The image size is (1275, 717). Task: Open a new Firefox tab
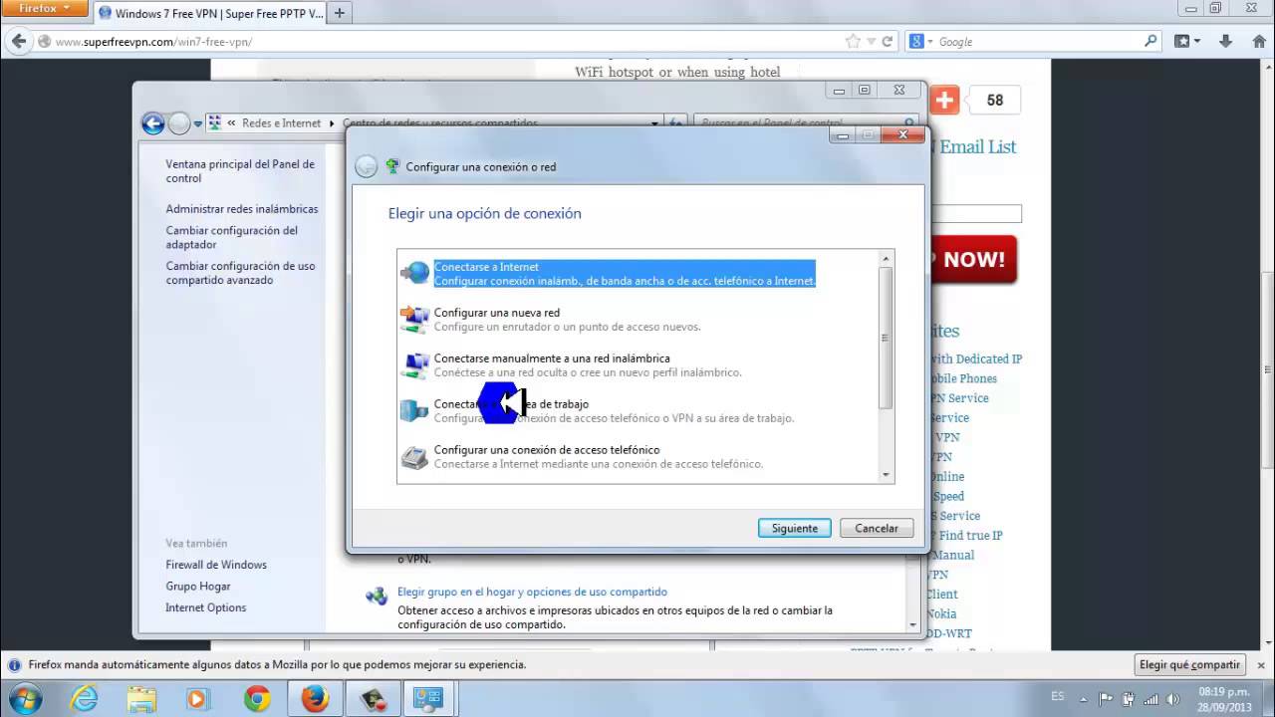point(340,13)
